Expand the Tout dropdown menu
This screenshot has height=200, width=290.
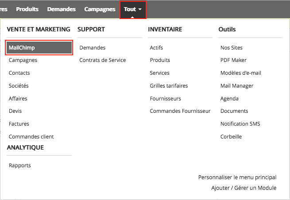[x=132, y=9]
